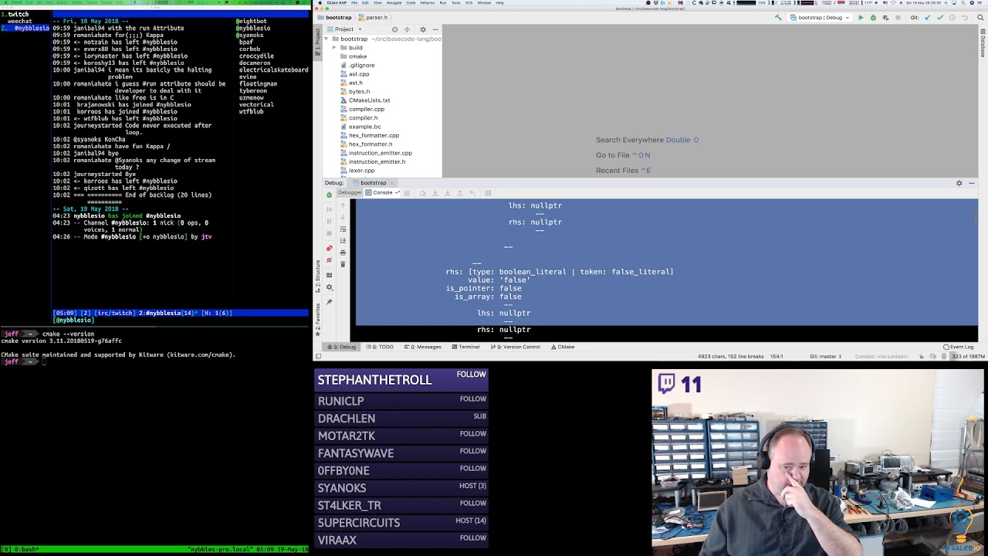Click Step Out icon in debugger toolbar
This screenshot has width=988, height=556.
[460, 193]
